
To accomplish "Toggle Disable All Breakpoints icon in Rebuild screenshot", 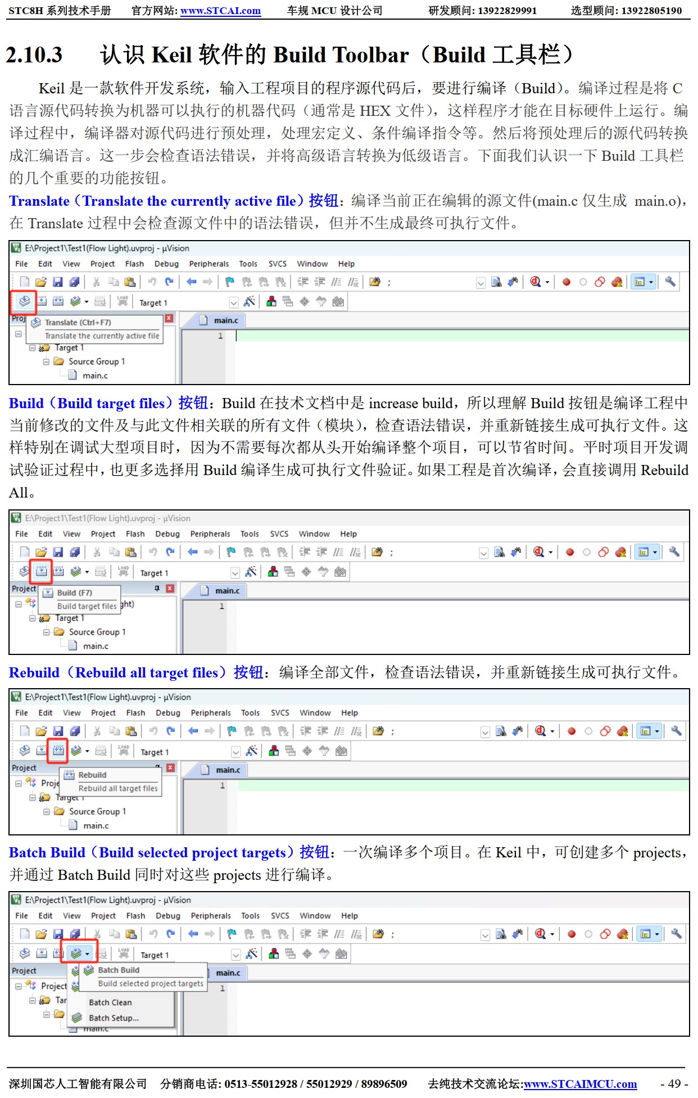I will point(605,731).
